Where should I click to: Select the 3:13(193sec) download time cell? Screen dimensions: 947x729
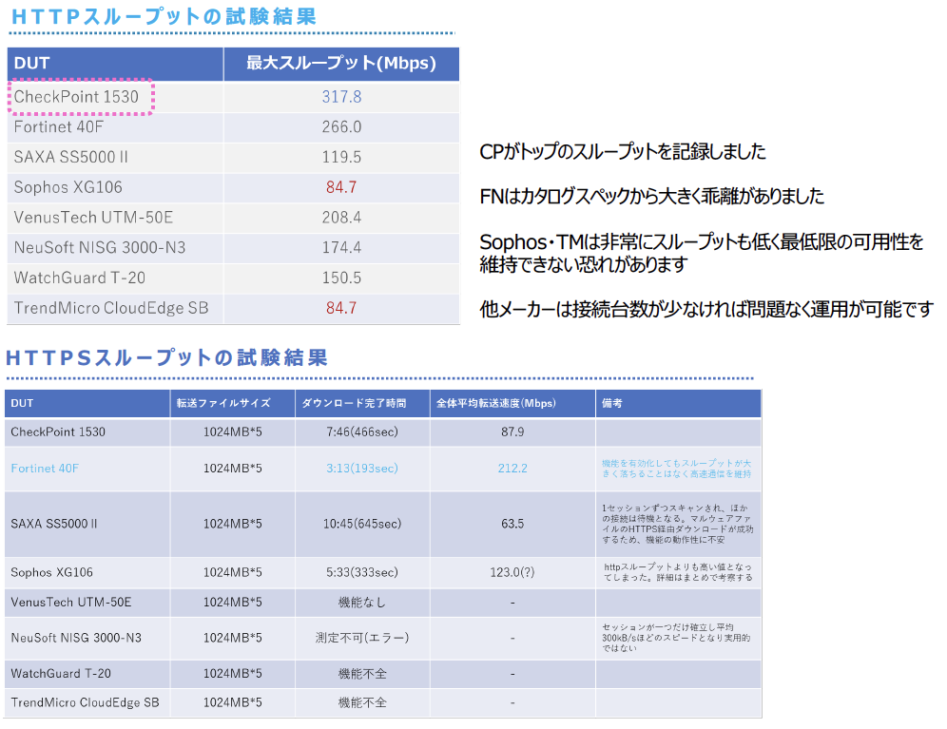pyautogui.click(x=363, y=469)
